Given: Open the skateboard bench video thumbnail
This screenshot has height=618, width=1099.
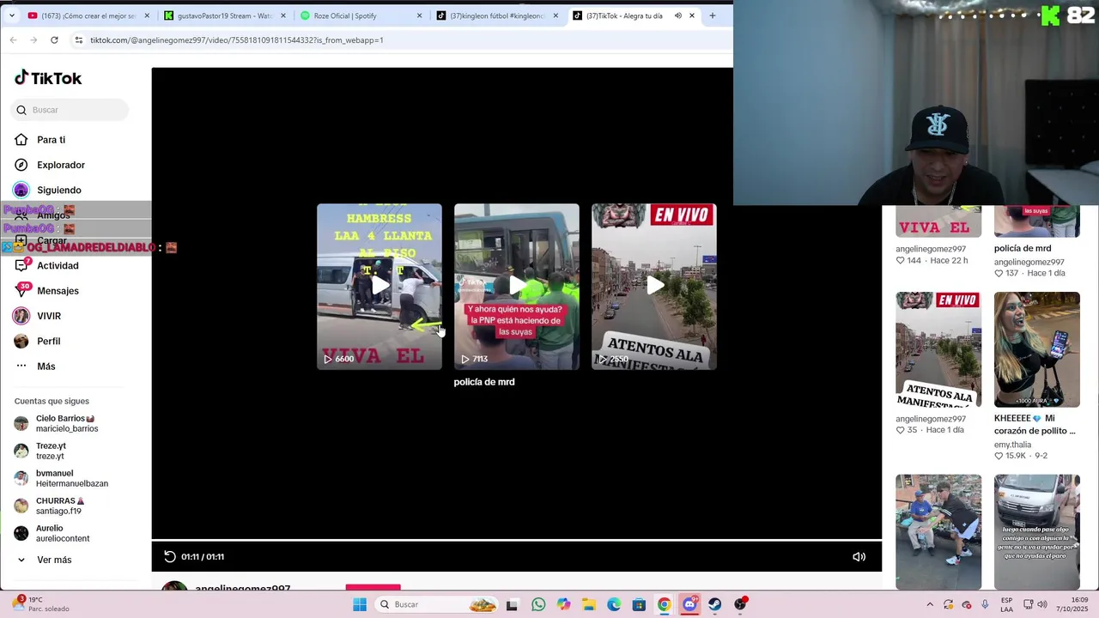Looking at the screenshot, I should pos(938,532).
